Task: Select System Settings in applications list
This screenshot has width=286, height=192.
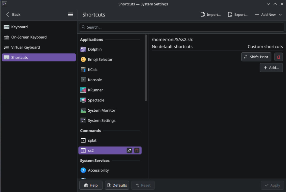Action: 110,121
